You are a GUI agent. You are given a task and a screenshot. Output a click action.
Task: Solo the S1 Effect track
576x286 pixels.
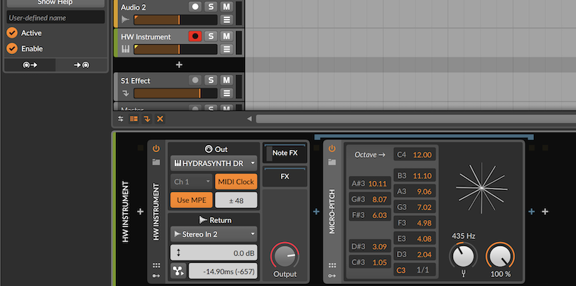tap(211, 81)
